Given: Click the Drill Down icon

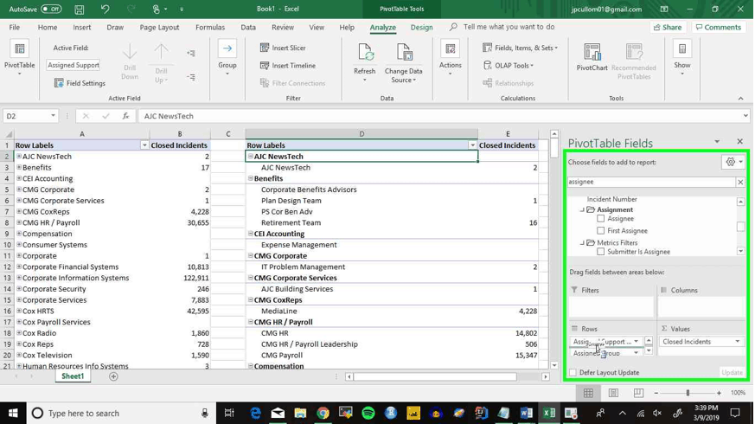Looking at the screenshot, I should [x=130, y=61].
